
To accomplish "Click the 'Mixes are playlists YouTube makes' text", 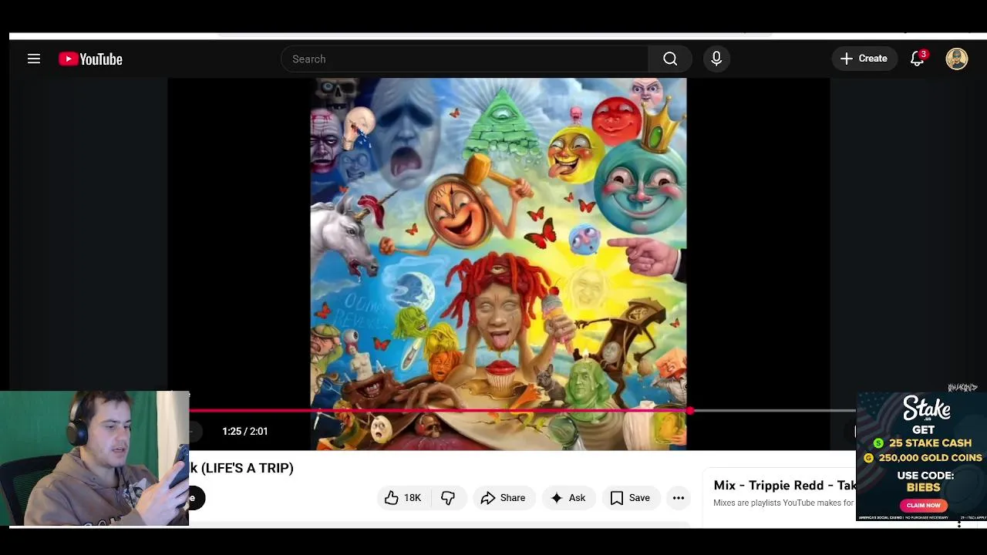I will click(783, 503).
